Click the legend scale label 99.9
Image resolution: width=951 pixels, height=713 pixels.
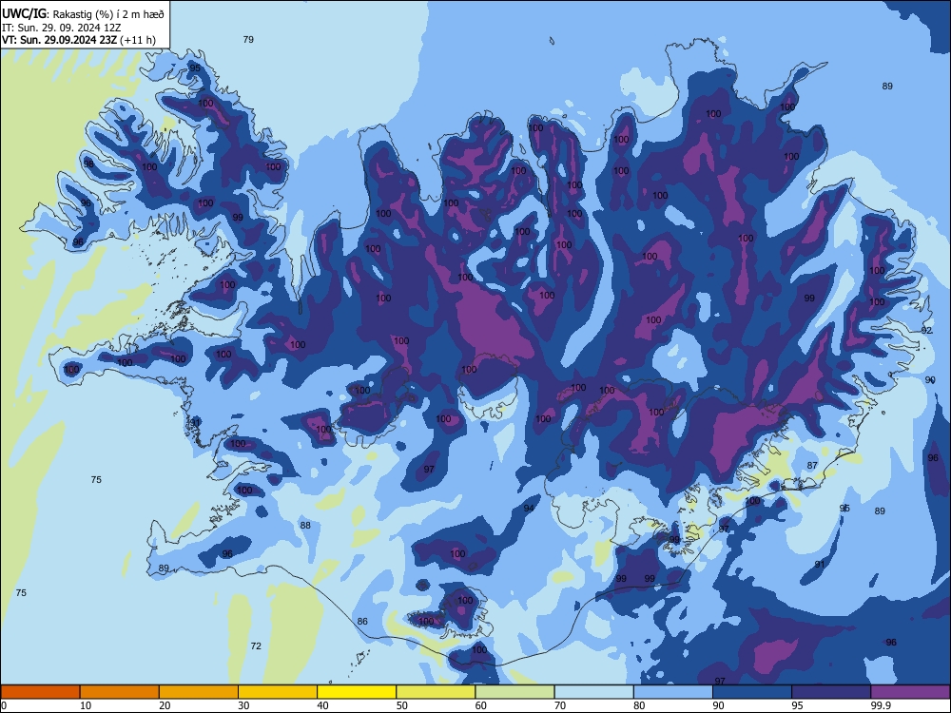click(881, 705)
